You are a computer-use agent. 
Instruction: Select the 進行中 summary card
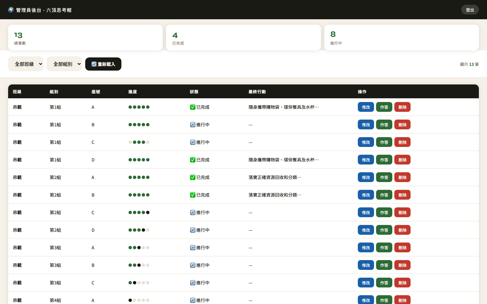[401, 37]
